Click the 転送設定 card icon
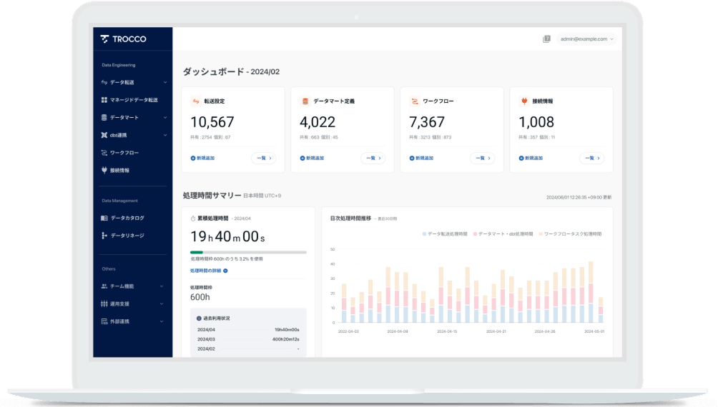Screen dimensions: 718x407 tap(195, 101)
